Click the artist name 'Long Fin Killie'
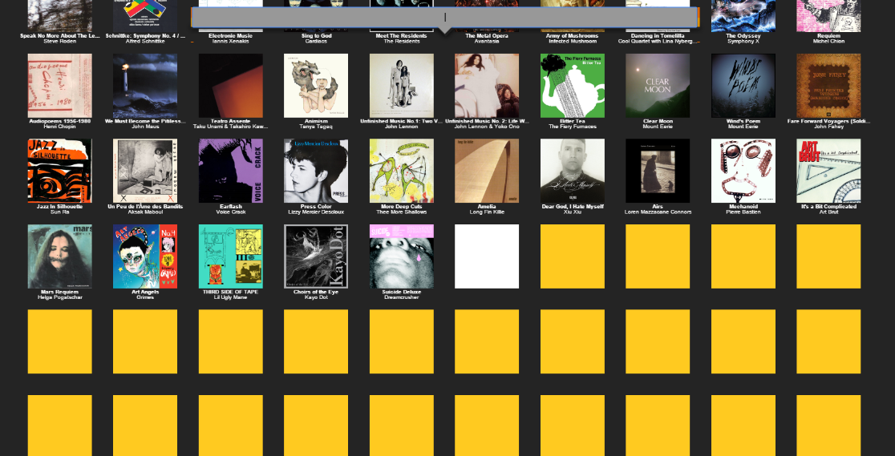Image resolution: width=895 pixels, height=456 pixels. click(487, 212)
